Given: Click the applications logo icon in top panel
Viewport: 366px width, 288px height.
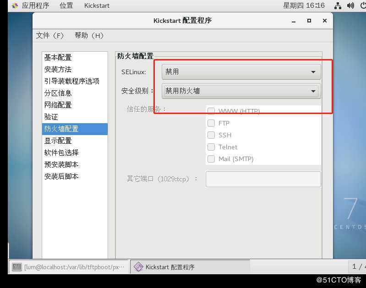Looking at the screenshot, I should pos(15,5).
